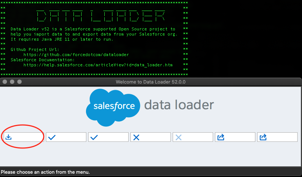
Task: Click the dark blue X button
Action: click(150, 137)
